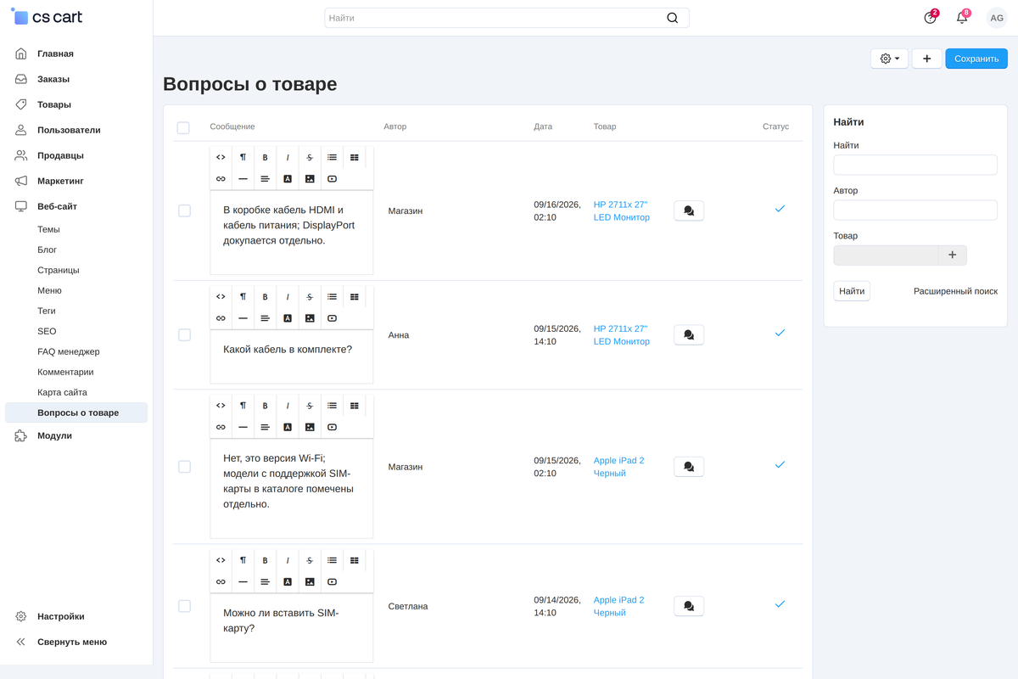Click insert image icon in first editor
The height and width of the screenshot is (679, 1018).
(x=310, y=179)
